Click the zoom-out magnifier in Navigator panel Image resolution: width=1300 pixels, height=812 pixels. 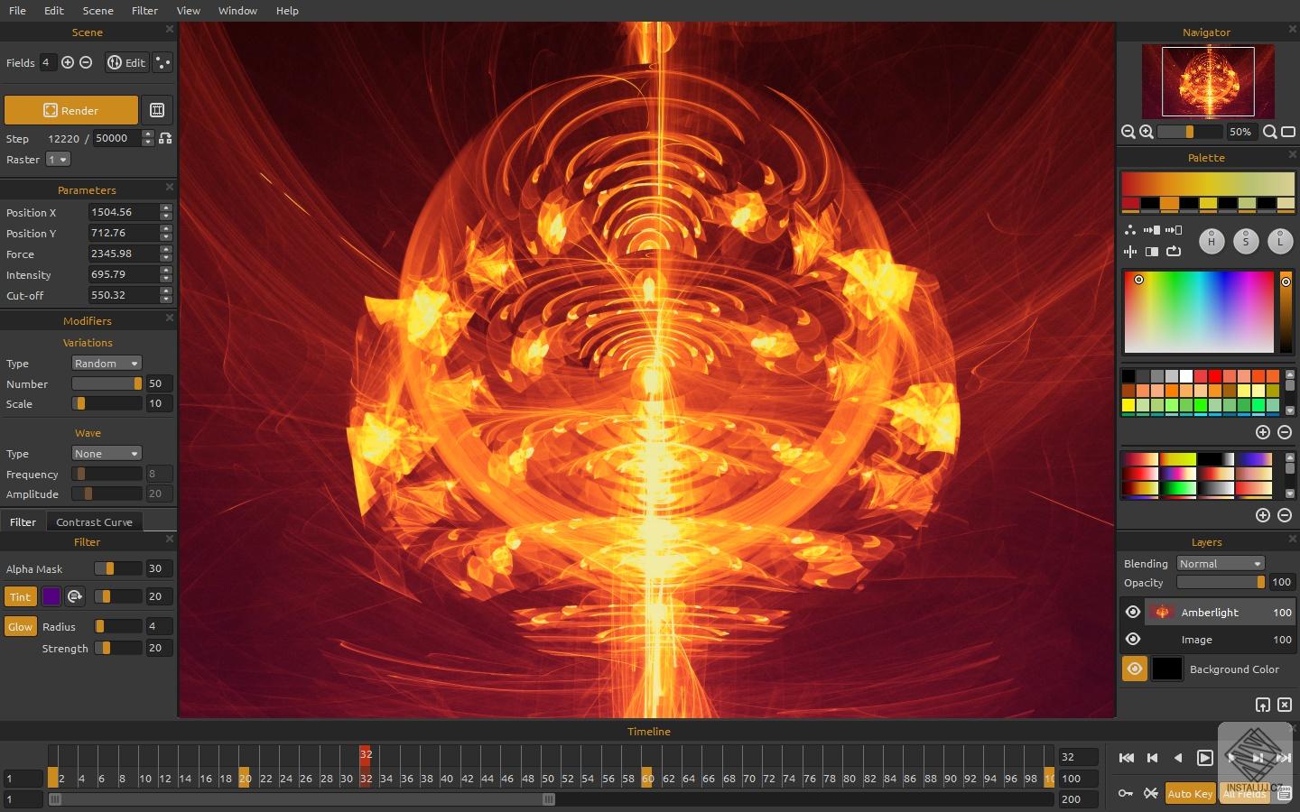[1129, 132]
